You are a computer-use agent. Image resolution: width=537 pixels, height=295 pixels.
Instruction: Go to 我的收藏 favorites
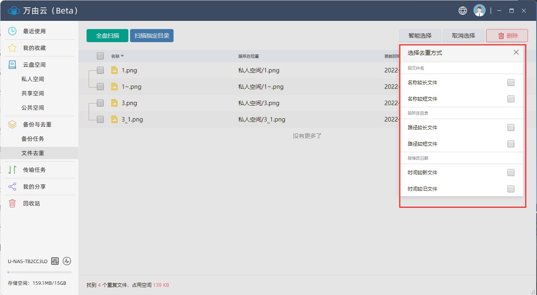tap(34, 48)
